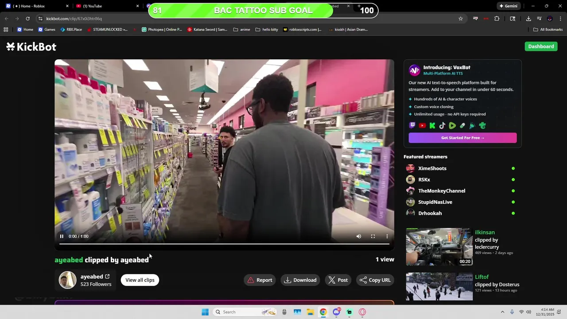The height and width of the screenshot is (319, 567).
Task: Open the Windows Start menu
Action: 205,312
